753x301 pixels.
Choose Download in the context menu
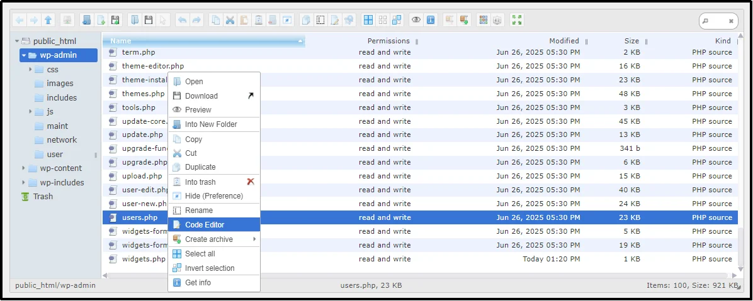[214, 96]
